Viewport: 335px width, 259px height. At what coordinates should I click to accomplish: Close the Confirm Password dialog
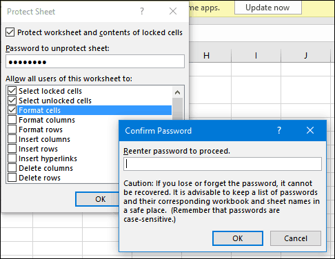(310, 130)
